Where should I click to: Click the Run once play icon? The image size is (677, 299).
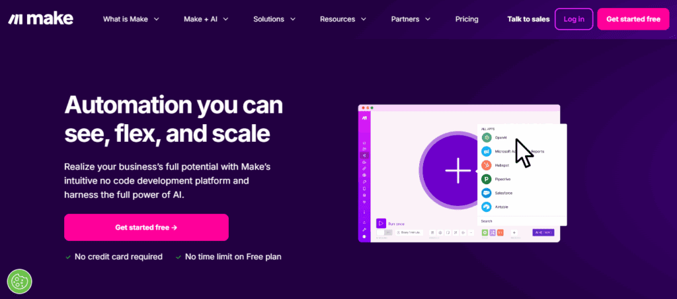click(381, 223)
